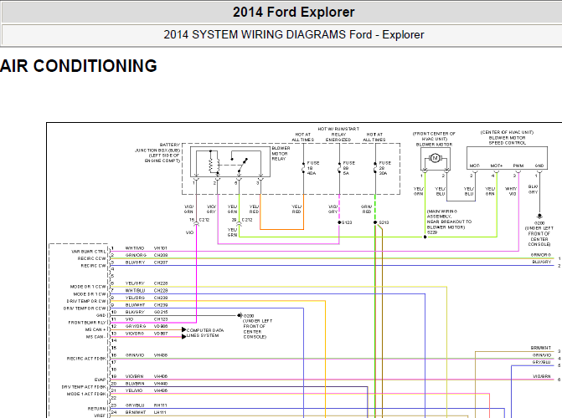
Task: Click the blower motor "M" symbol
Action: pyautogui.click(x=436, y=158)
